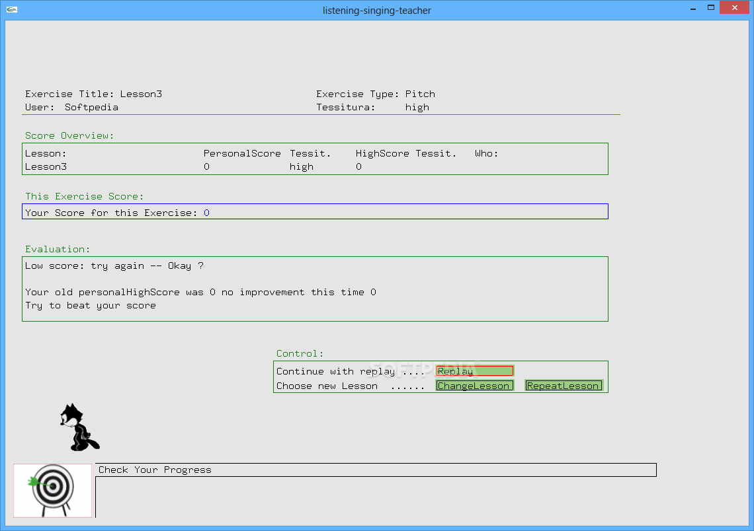
Task: Maximize the listening-singing-teacher window
Action: pos(711,8)
